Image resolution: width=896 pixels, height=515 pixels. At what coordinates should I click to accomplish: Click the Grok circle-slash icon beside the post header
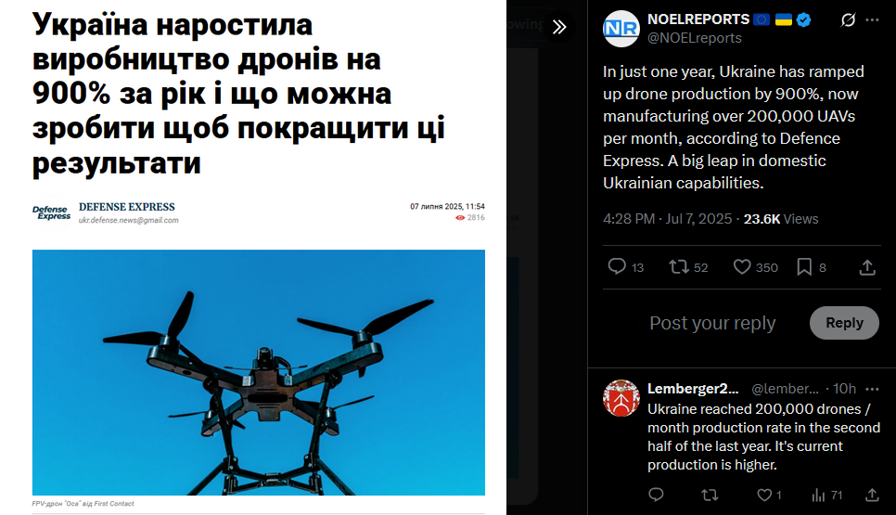click(x=848, y=20)
